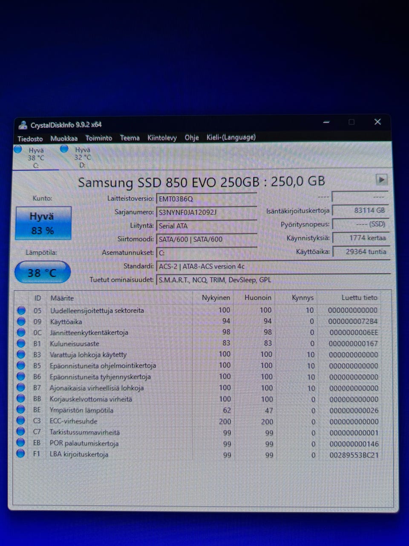Open the Ohje menu
409x546 pixels.
(x=192, y=137)
